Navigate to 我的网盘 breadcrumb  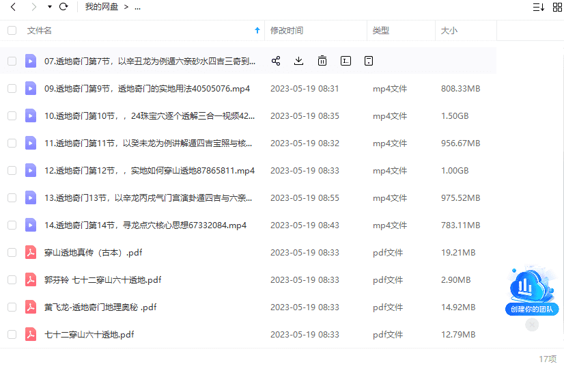point(101,7)
